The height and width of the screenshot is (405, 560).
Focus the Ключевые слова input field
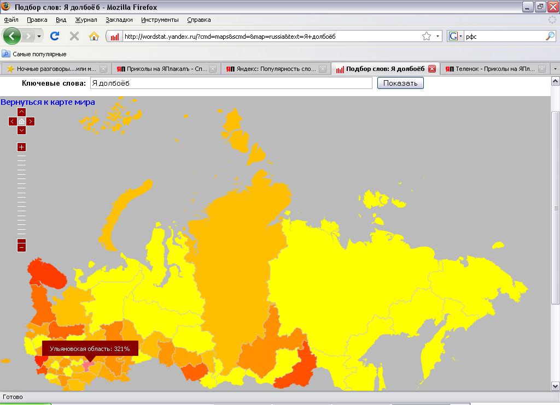(x=231, y=83)
